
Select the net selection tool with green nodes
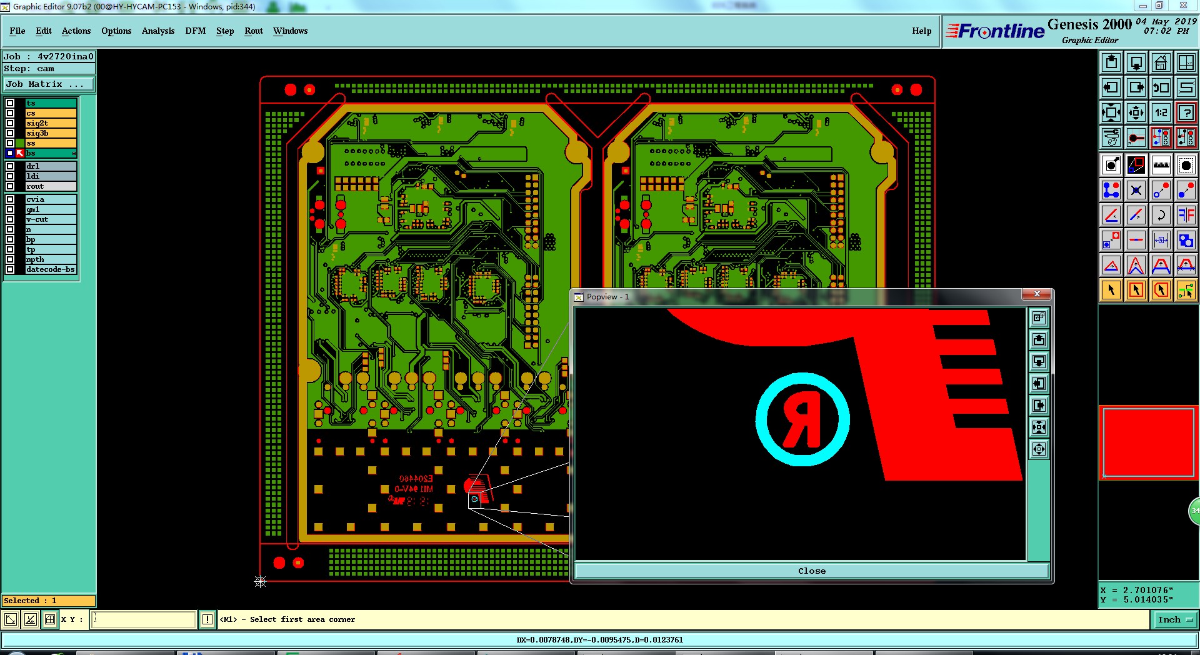(1186, 290)
